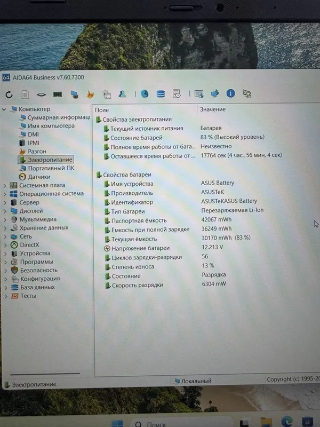Open the Датчики tree item
This screenshot has width=320, height=427.
(35, 177)
